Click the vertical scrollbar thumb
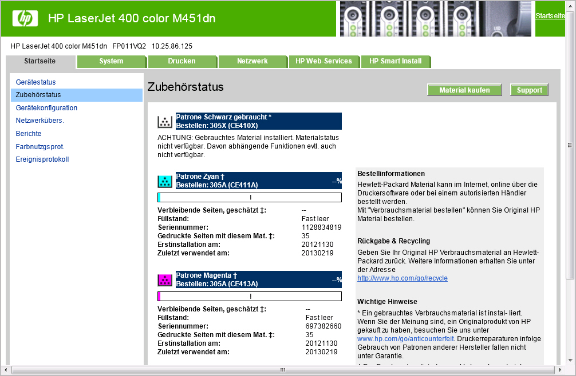Screen dimensions: 576x376 (x=570, y=145)
